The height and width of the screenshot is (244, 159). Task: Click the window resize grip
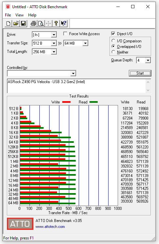point(153,238)
